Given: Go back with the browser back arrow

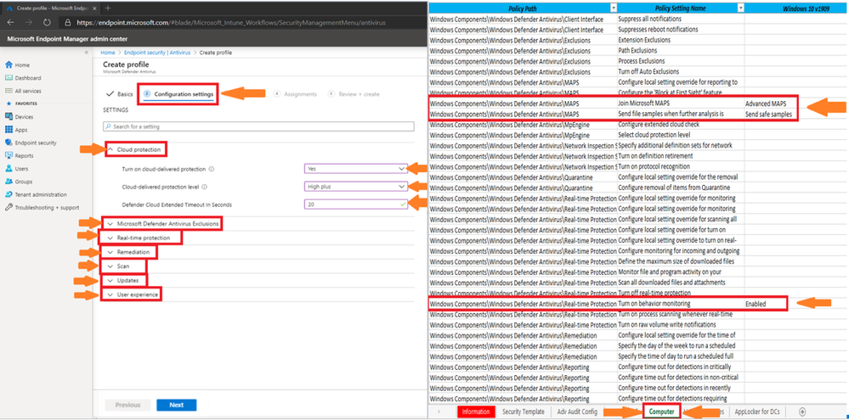Looking at the screenshot, I should pyautogui.click(x=11, y=23).
